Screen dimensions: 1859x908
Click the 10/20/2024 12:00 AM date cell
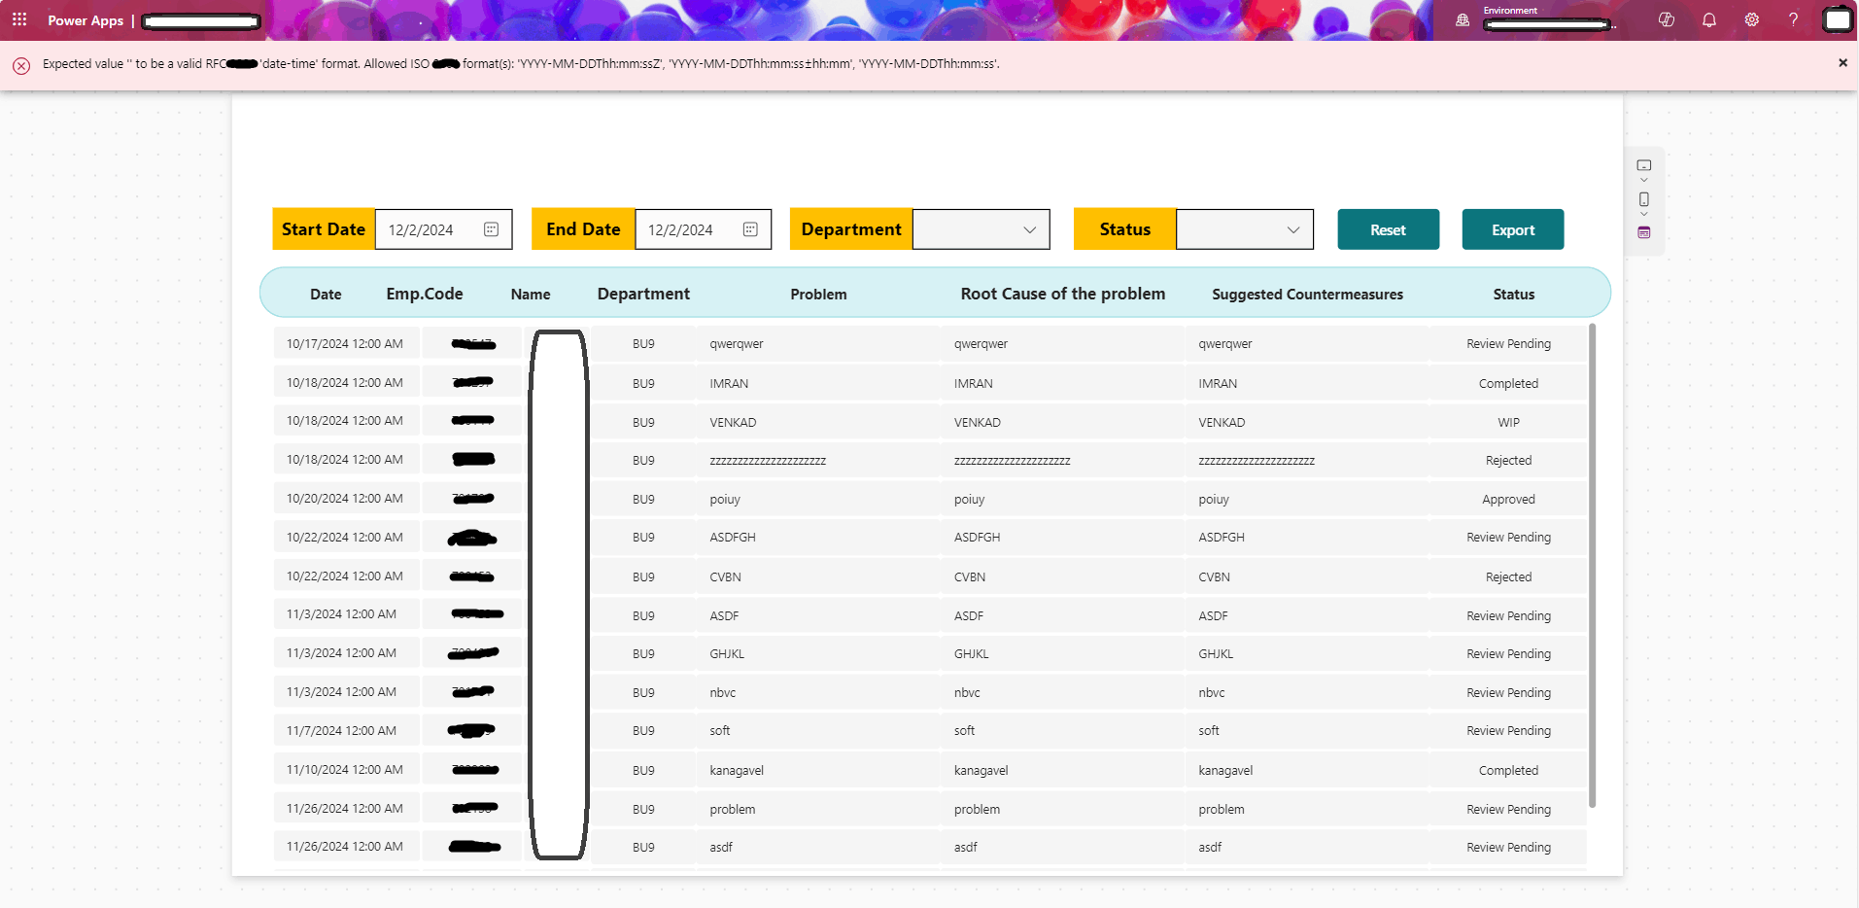point(345,498)
